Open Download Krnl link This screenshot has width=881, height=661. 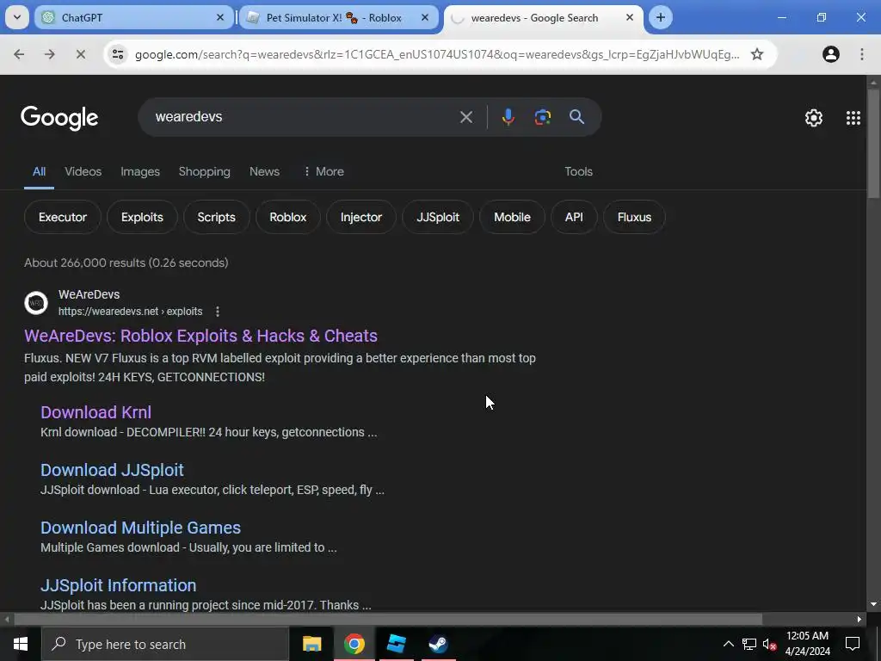(95, 412)
